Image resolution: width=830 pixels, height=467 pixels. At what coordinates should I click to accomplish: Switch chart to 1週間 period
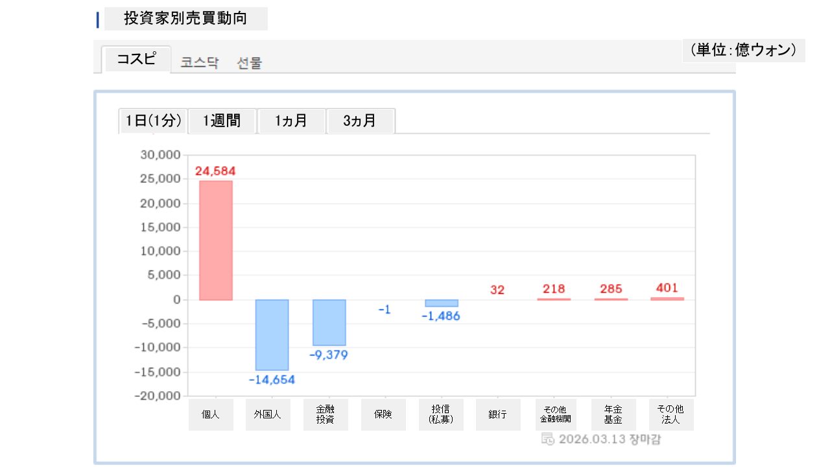coord(222,121)
